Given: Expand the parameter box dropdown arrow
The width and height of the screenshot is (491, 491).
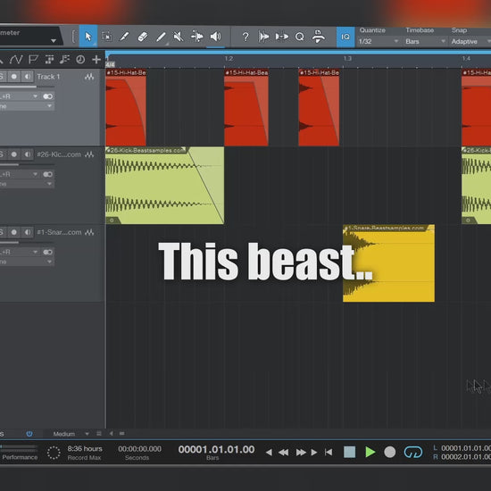Looking at the screenshot, I should [54, 41].
